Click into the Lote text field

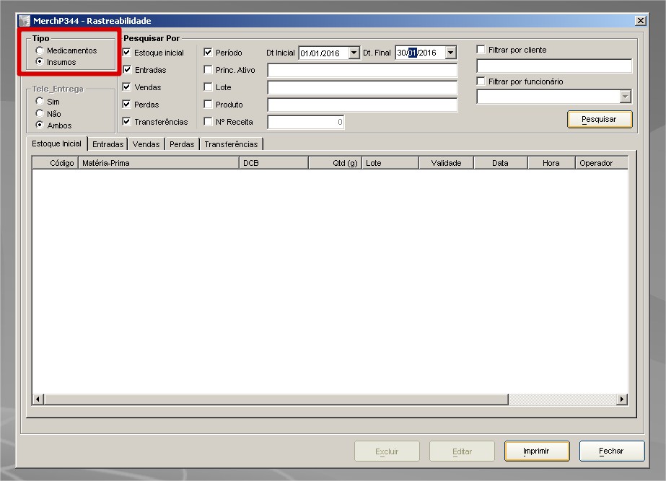[362, 87]
